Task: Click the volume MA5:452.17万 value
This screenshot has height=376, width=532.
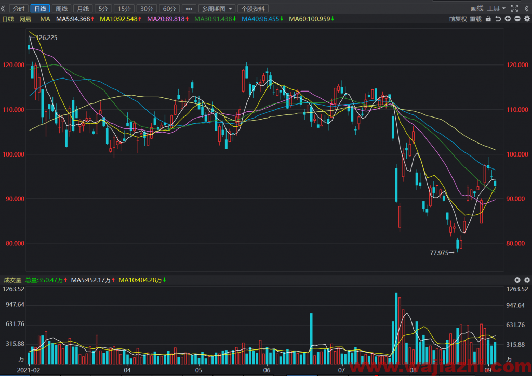Action: [93, 280]
